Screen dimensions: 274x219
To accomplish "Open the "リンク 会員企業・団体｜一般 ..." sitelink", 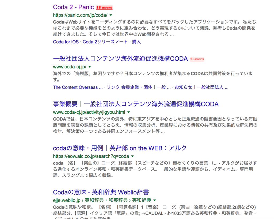I will point(139,87).
